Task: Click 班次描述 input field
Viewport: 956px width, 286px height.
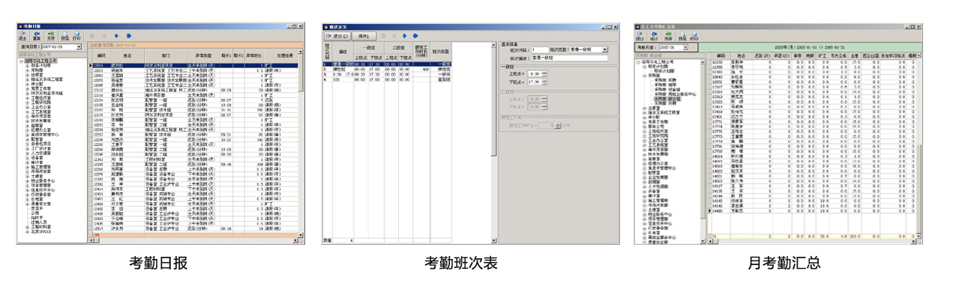Action: pyautogui.click(x=569, y=58)
